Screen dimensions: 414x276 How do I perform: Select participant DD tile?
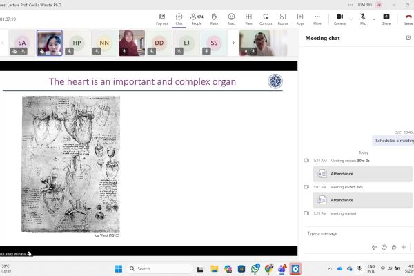click(x=159, y=43)
